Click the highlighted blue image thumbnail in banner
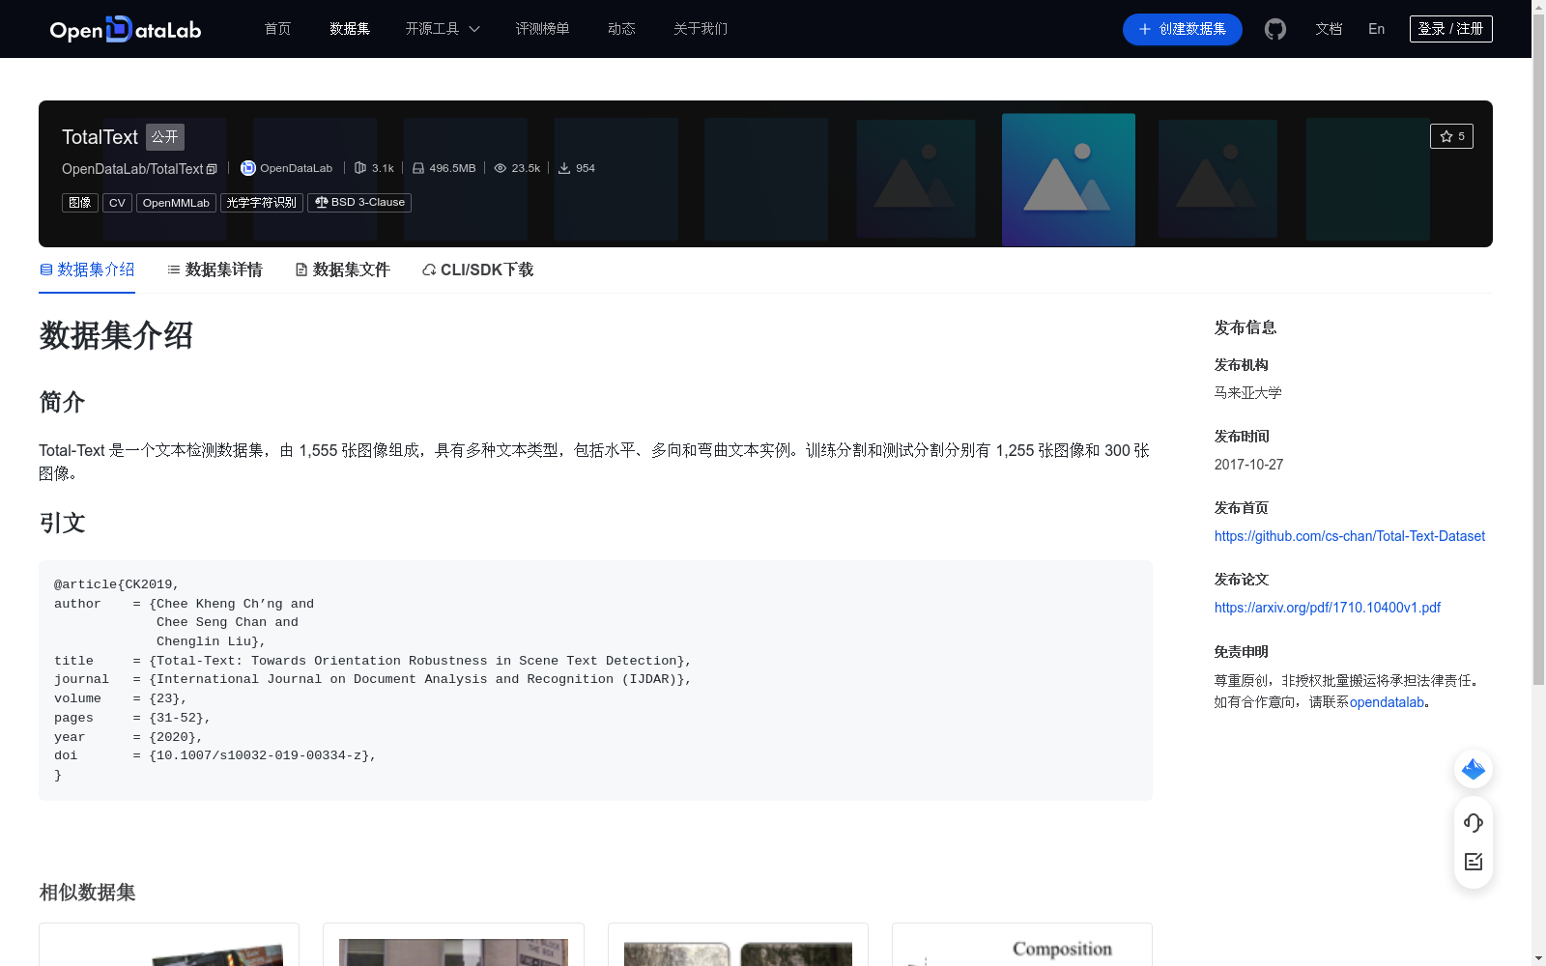The image size is (1546, 966). pos(1069,180)
